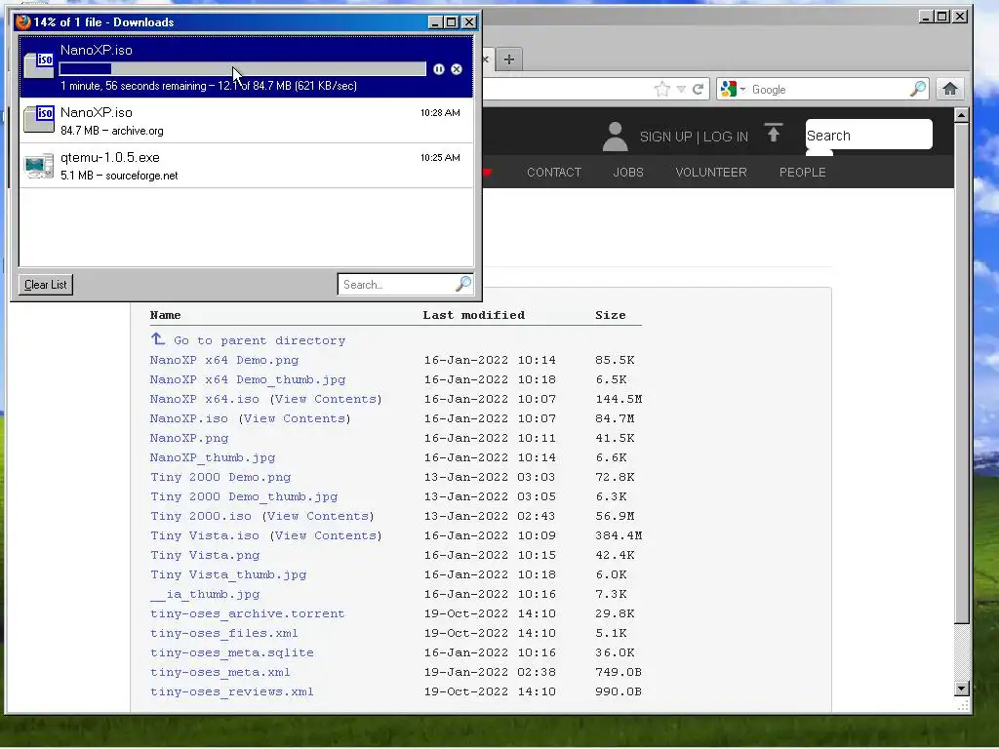This screenshot has height=749, width=999.
Task: Open tiny-oses_reviews.xml link
Action: coord(232,691)
